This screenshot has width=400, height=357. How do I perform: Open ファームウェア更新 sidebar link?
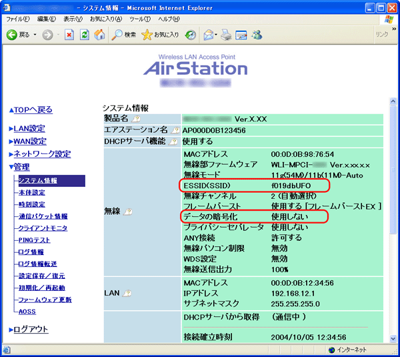click(x=45, y=300)
